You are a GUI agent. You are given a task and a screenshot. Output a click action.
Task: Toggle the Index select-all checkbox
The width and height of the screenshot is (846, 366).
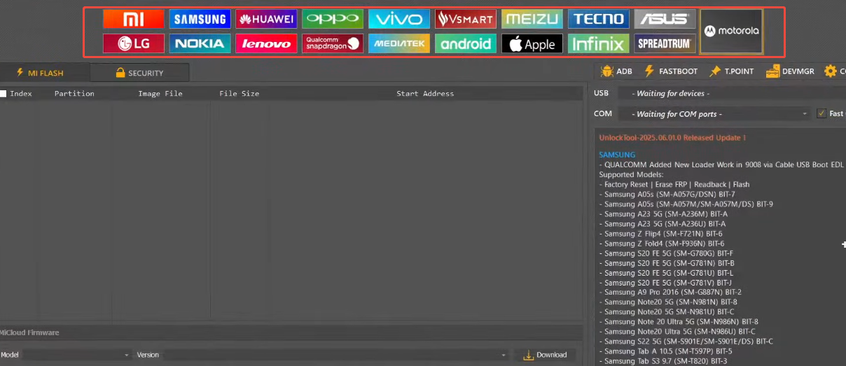3,93
